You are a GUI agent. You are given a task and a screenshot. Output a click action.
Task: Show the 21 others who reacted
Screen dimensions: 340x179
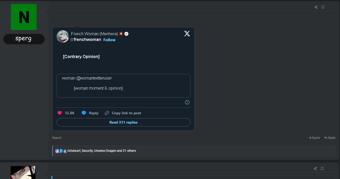129,151
